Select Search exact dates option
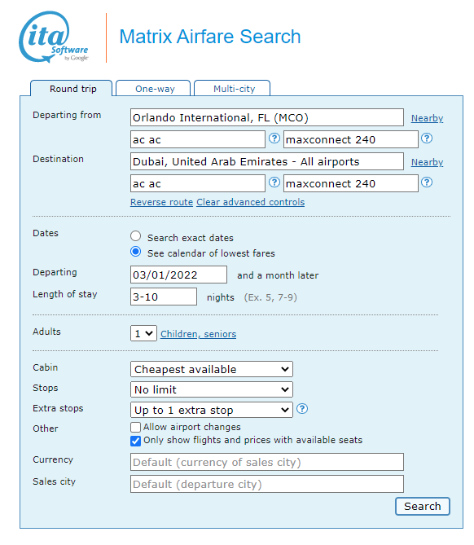The height and width of the screenshot is (545, 474). 135,236
